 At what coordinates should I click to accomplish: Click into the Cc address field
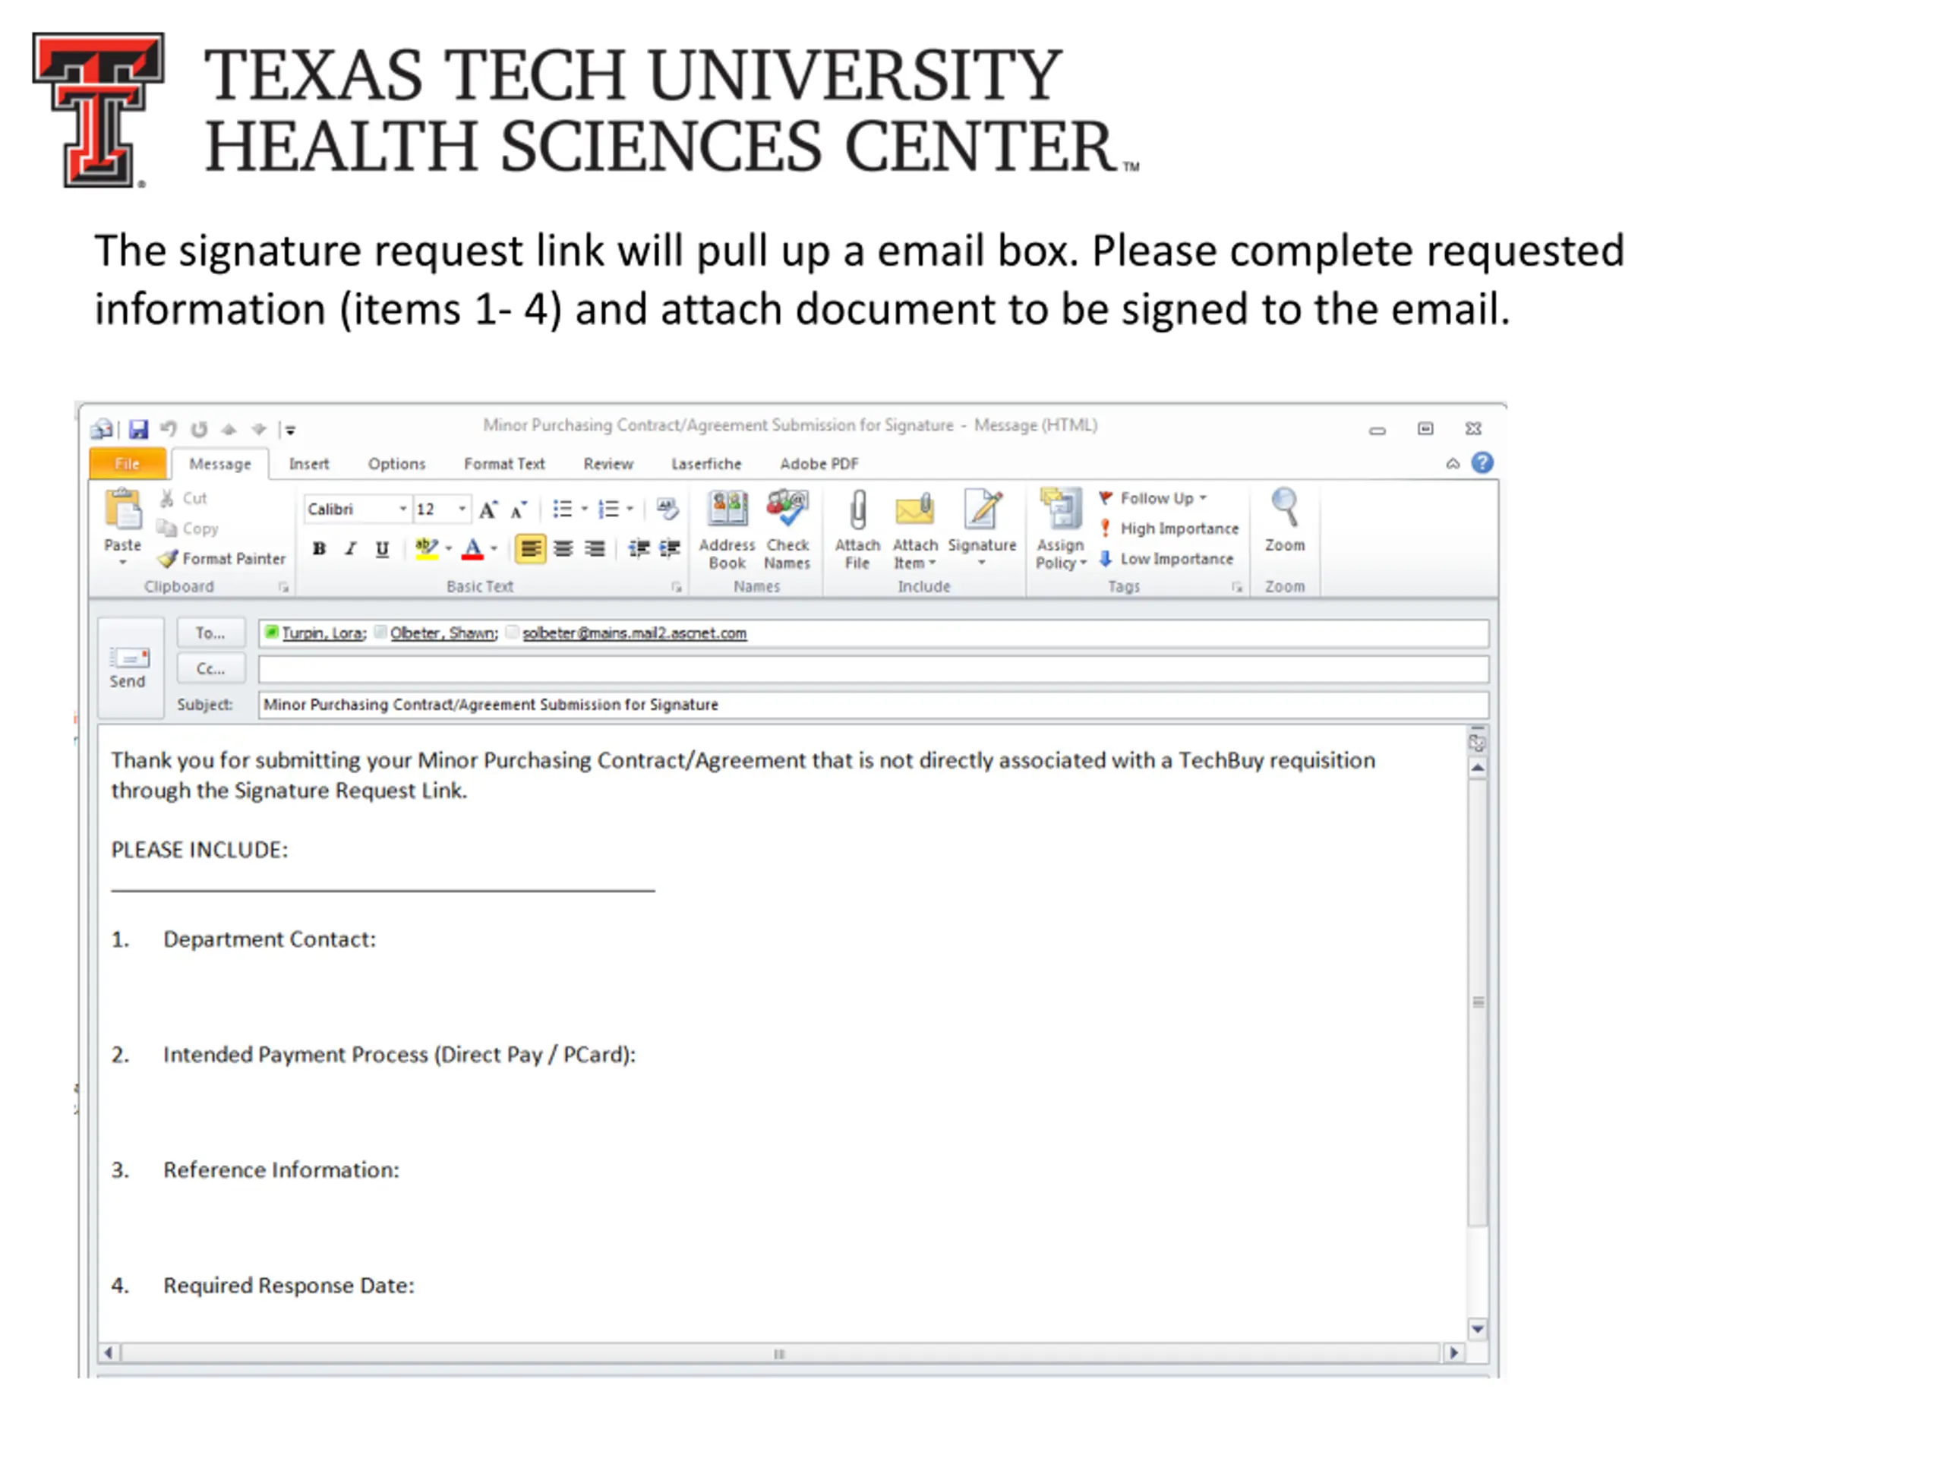click(873, 670)
